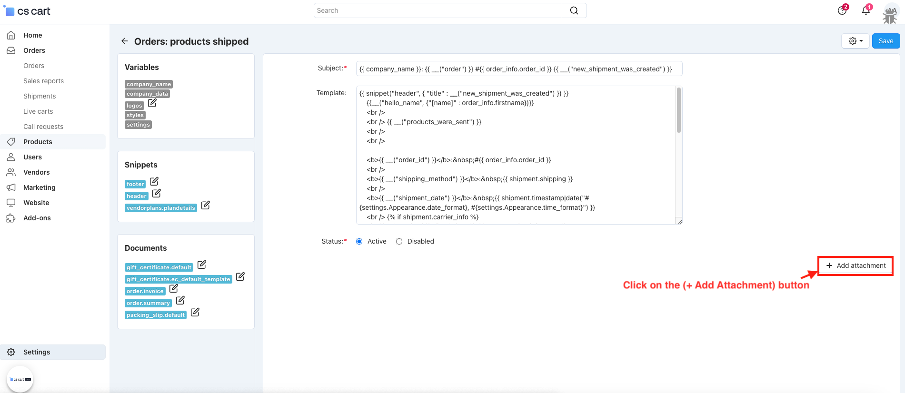
Task: Select the Disabled status radio
Action: click(399, 242)
